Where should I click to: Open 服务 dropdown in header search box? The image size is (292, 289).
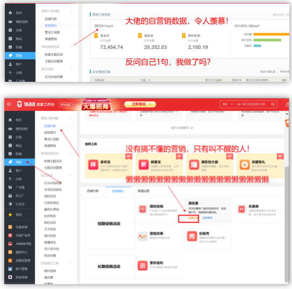tap(228, 104)
